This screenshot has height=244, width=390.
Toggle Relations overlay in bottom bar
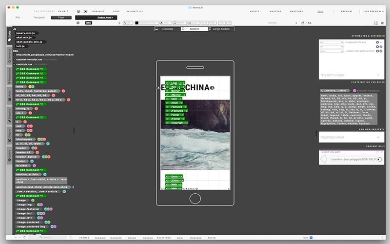pos(164,238)
